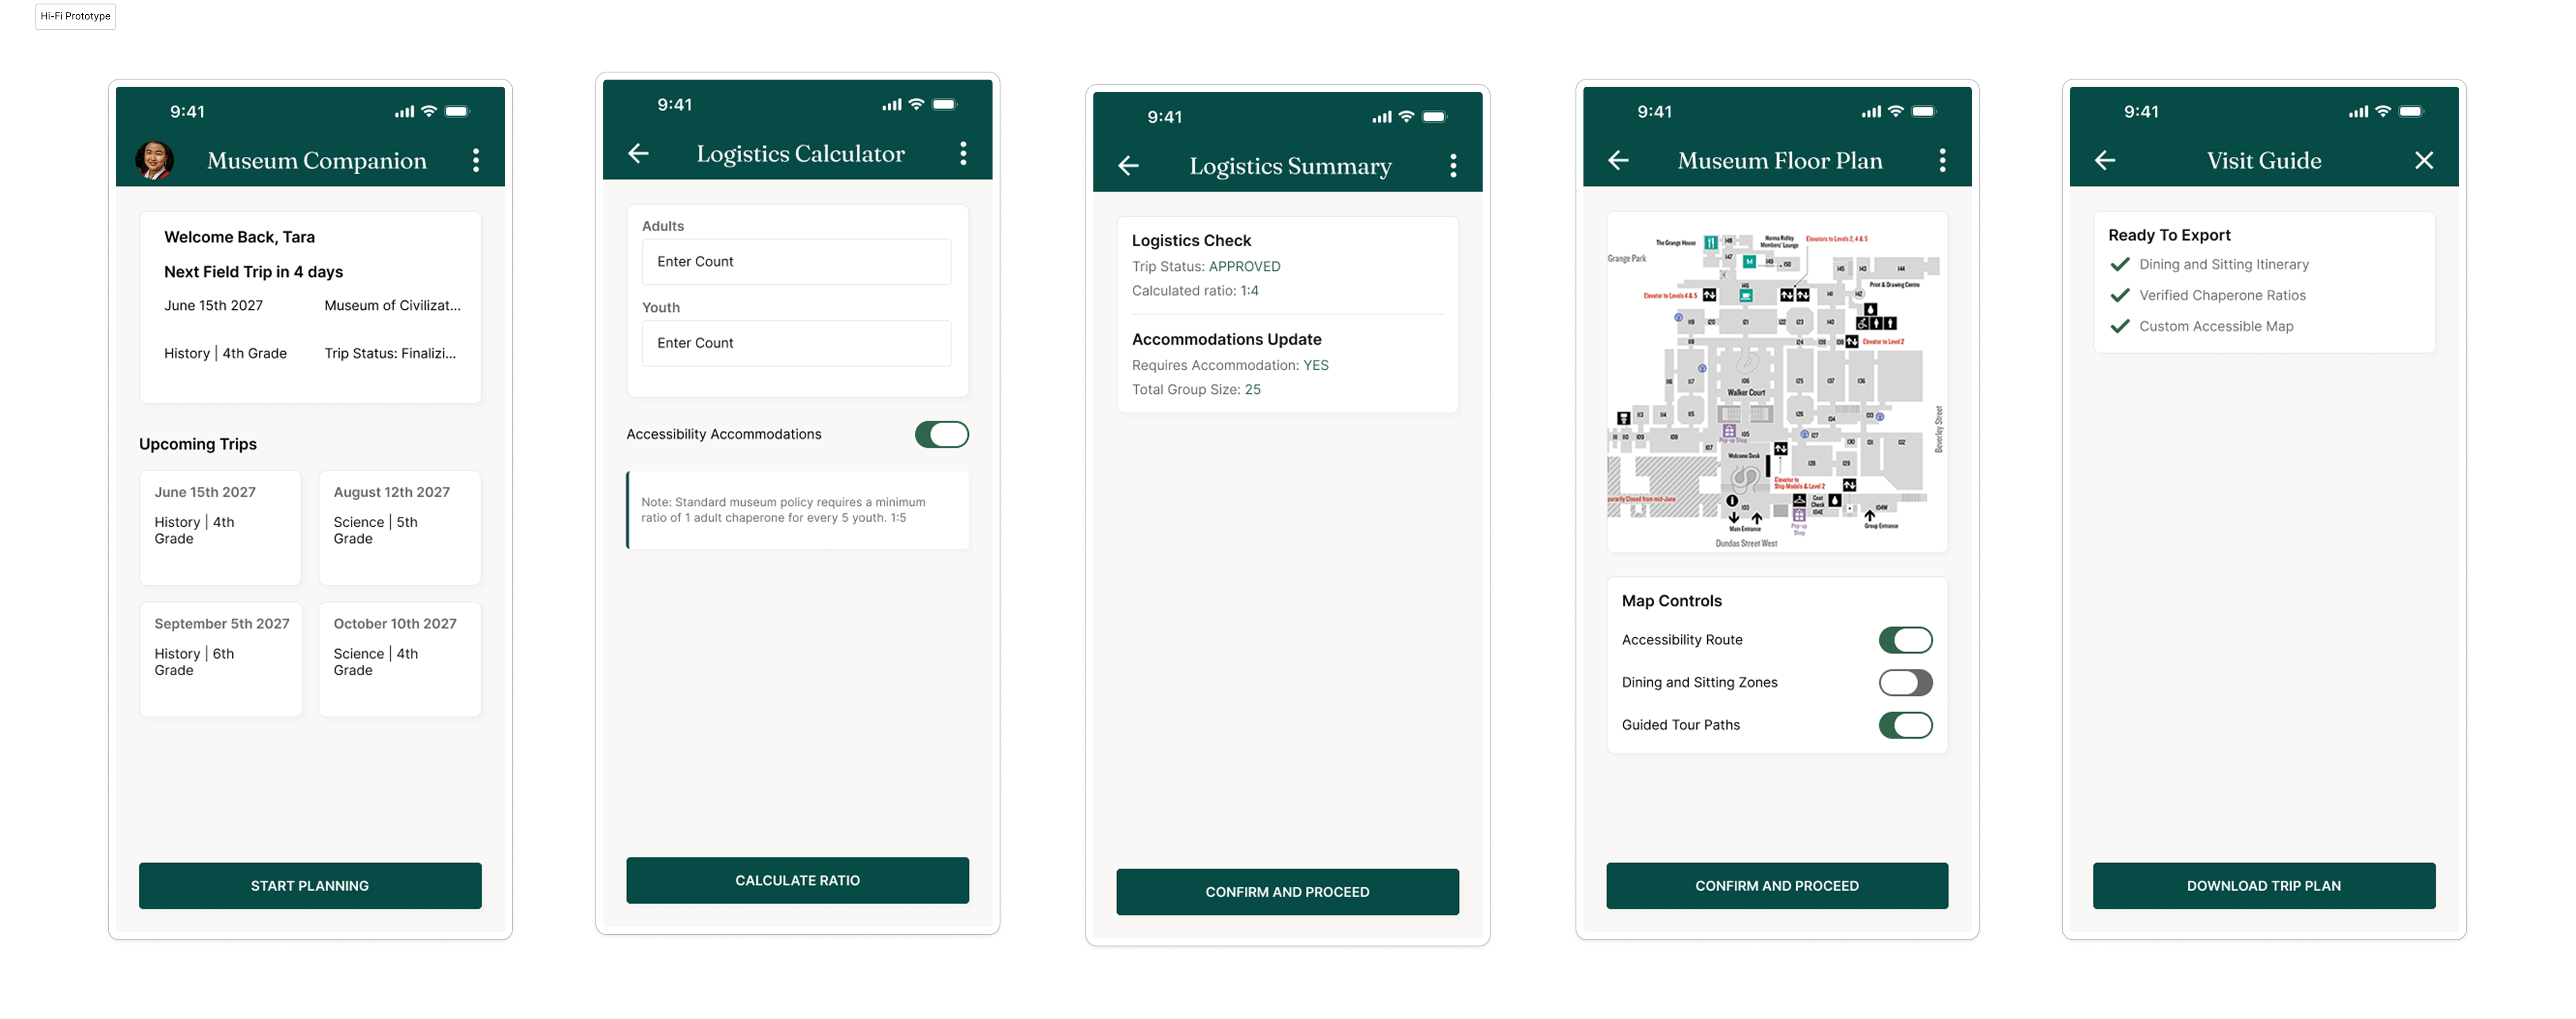The height and width of the screenshot is (1019, 2576).
Task: Click the Youth Enter Count field
Action: (x=796, y=343)
